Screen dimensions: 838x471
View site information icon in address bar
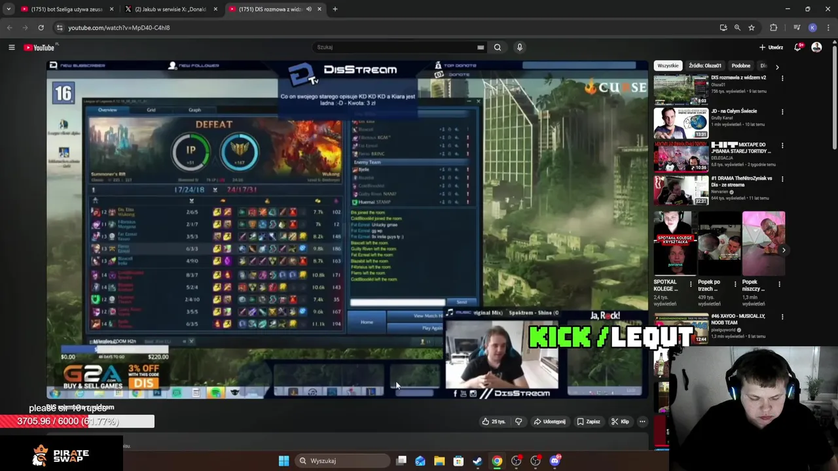(60, 27)
